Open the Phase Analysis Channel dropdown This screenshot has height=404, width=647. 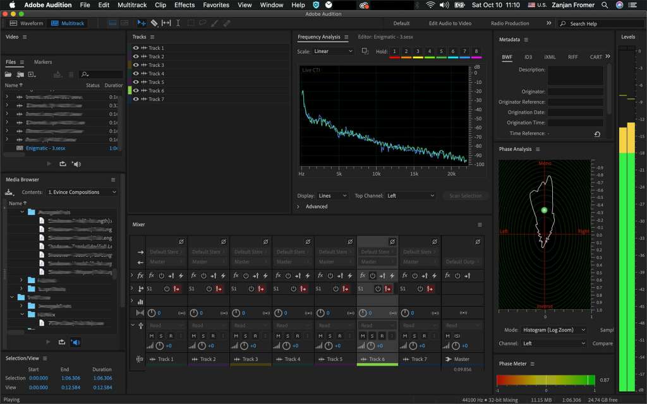pyautogui.click(x=553, y=343)
